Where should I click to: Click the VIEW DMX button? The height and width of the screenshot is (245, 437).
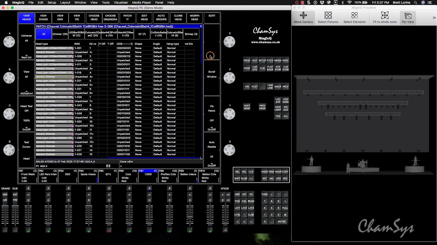(x=60, y=18)
